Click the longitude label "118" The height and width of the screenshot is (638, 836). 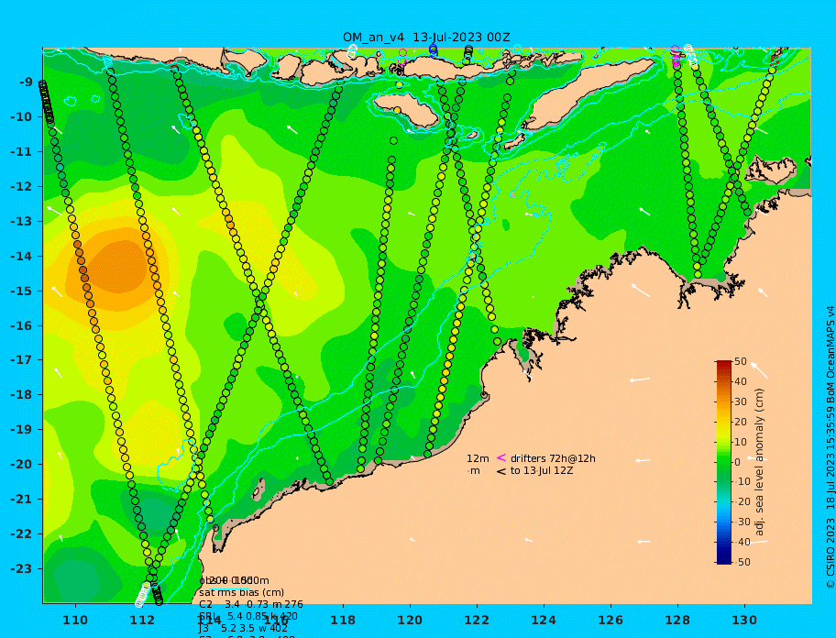click(x=343, y=621)
